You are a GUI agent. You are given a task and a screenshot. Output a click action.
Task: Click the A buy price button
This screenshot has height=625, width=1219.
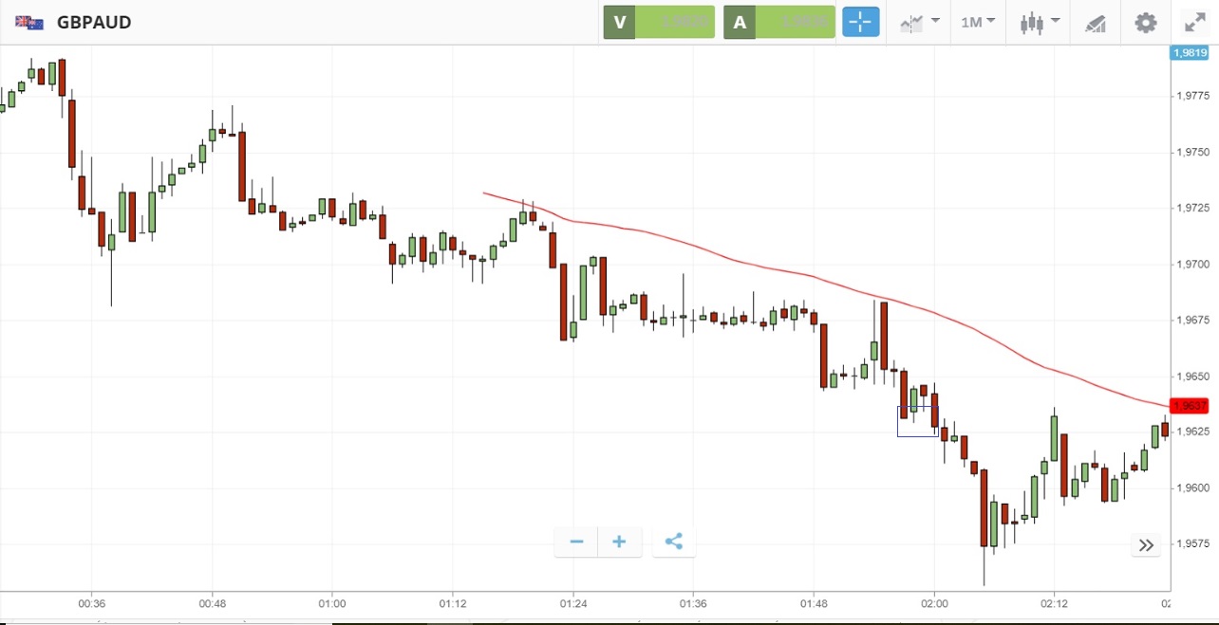click(x=778, y=22)
